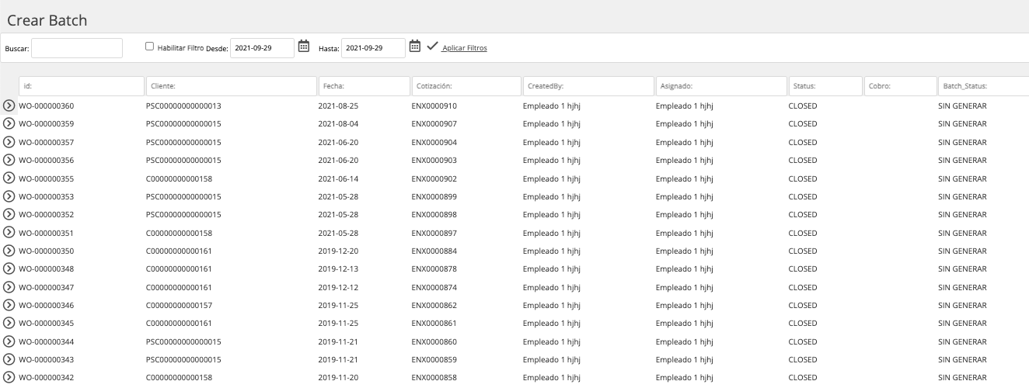Image resolution: width=1029 pixels, height=388 pixels.
Task: Click the Aplicar Filtros link
Action: (465, 48)
